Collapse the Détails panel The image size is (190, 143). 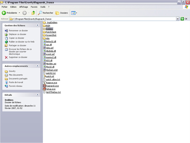[x=38, y=95]
